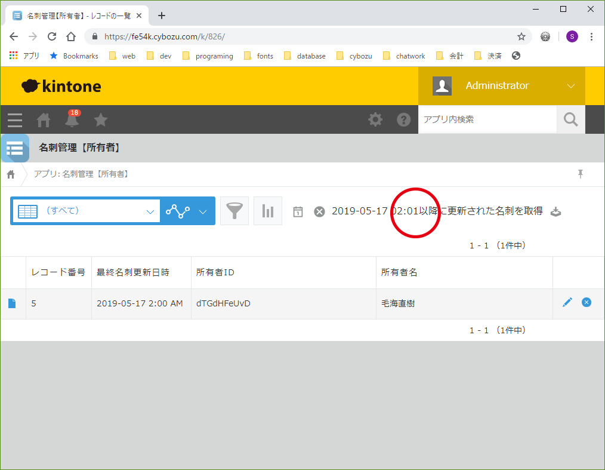Open the Bookmarks bookmark item
Screen dimensions: 605x470
74,56
